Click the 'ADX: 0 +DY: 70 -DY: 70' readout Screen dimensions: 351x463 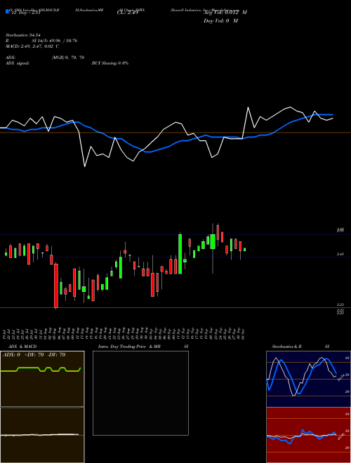click(34, 355)
